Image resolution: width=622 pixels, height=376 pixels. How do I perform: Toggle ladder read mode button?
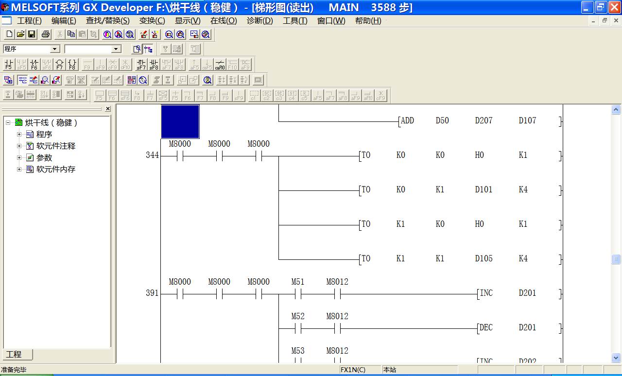pos(22,80)
